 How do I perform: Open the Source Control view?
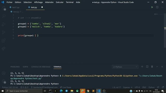4,32
